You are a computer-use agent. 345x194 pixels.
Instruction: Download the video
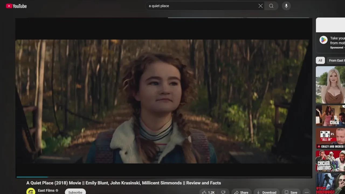coord(266,192)
